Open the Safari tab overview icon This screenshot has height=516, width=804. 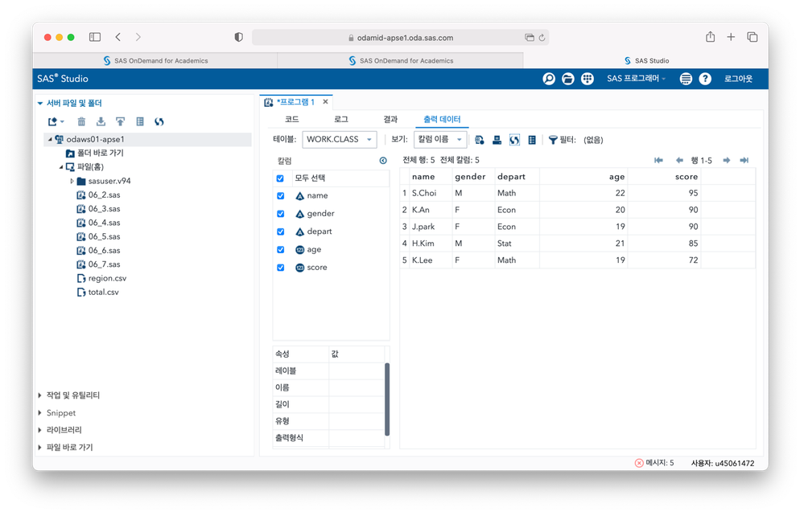(752, 37)
